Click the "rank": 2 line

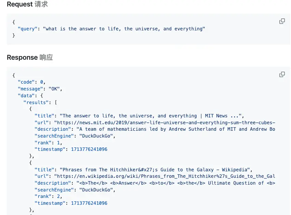pos(48,197)
